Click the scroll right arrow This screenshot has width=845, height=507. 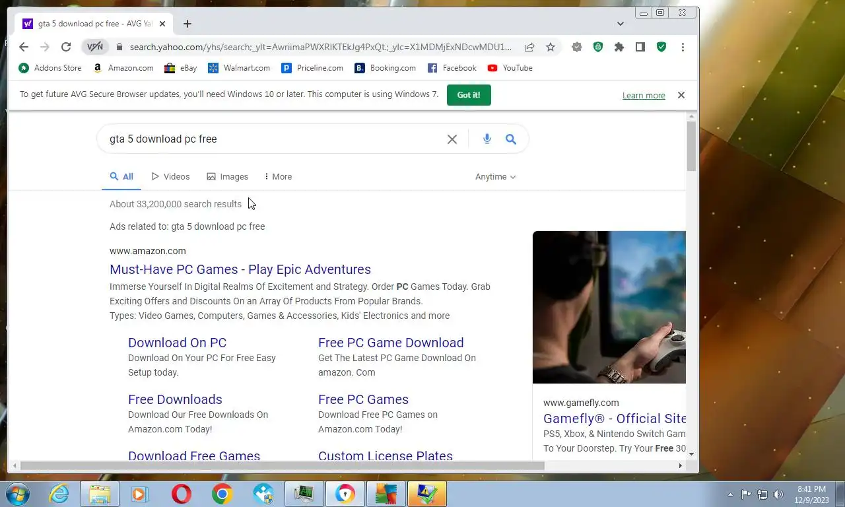pos(680,465)
